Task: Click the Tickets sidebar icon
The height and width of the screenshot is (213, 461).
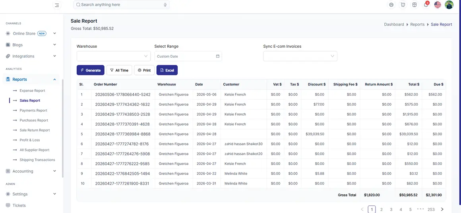Action: pos(8,205)
